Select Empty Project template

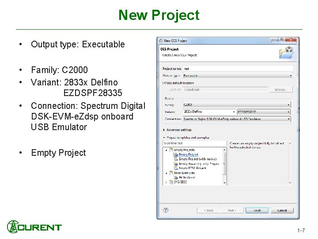(189, 154)
